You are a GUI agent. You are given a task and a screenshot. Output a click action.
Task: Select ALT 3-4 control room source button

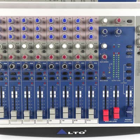(129, 71)
